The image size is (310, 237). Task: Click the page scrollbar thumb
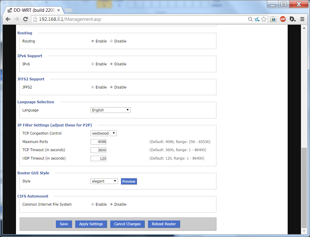pyautogui.click(x=304, y=188)
